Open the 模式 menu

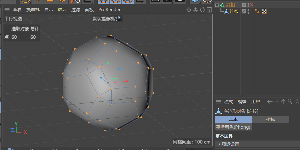pyautogui.click(x=228, y=102)
